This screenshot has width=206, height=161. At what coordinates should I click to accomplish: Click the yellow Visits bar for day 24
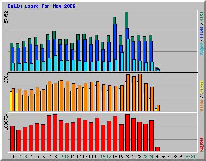coord(150,105)
